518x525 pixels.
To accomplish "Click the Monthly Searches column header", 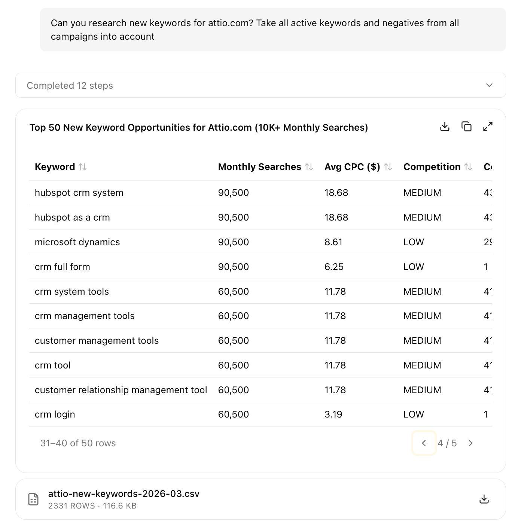I will click(x=259, y=167).
